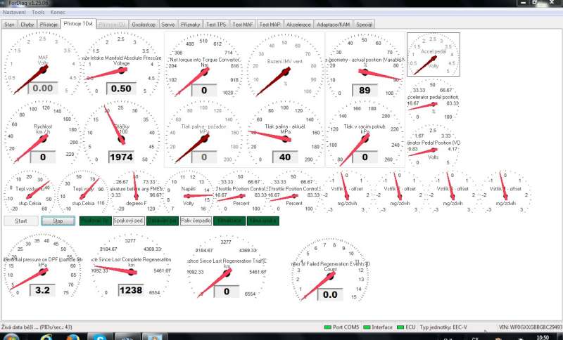
Task: Open the Nastavení menu
Action: click(x=15, y=13)
